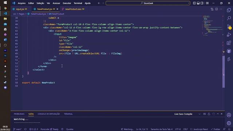Open the Live Sass Compile output channel dropdown
Screen dimensions: 233x131
coord(187,114)
